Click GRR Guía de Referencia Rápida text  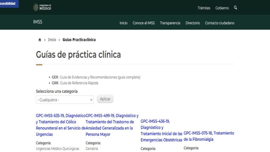[x=75, y=83]
